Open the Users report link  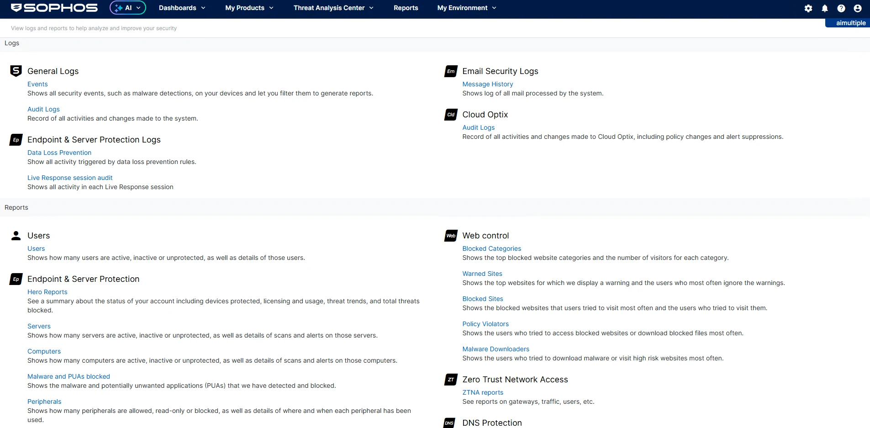(x=36, y=248)
